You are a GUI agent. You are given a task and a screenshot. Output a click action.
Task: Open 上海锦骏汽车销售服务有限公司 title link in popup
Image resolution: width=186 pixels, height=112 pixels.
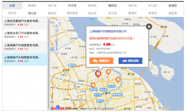click(x=108, y=31)
